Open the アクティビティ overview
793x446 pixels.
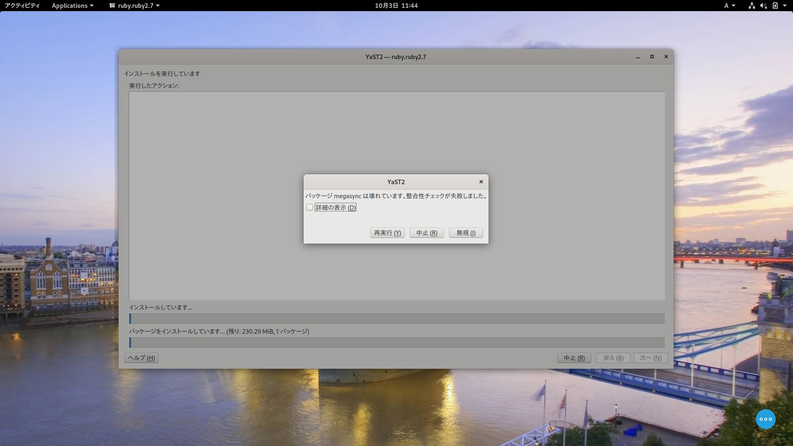tap(22, 6)
